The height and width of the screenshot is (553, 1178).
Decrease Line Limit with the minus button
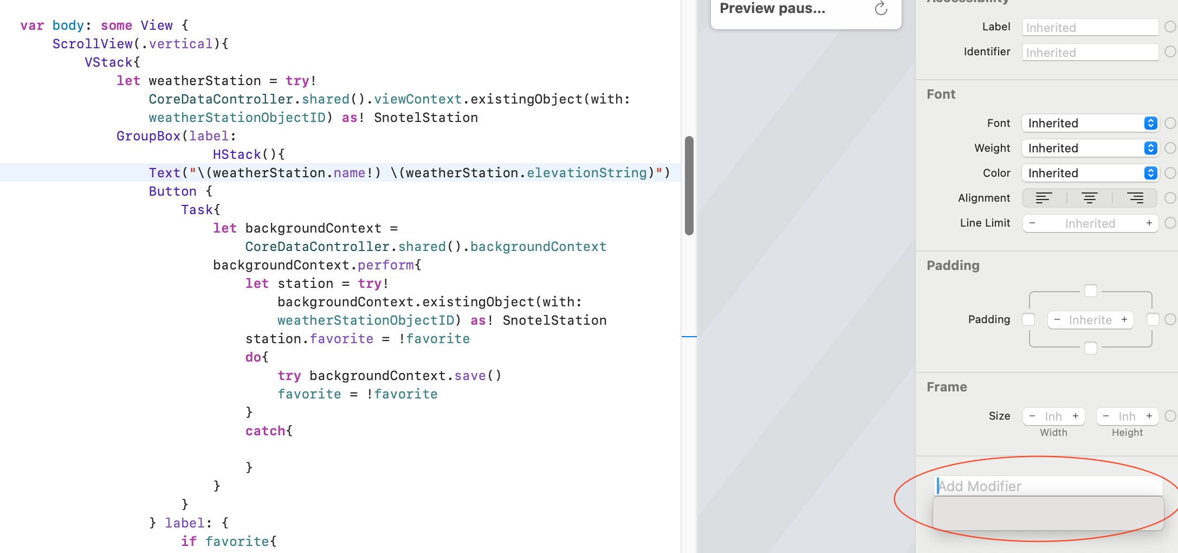[1032, 223]
